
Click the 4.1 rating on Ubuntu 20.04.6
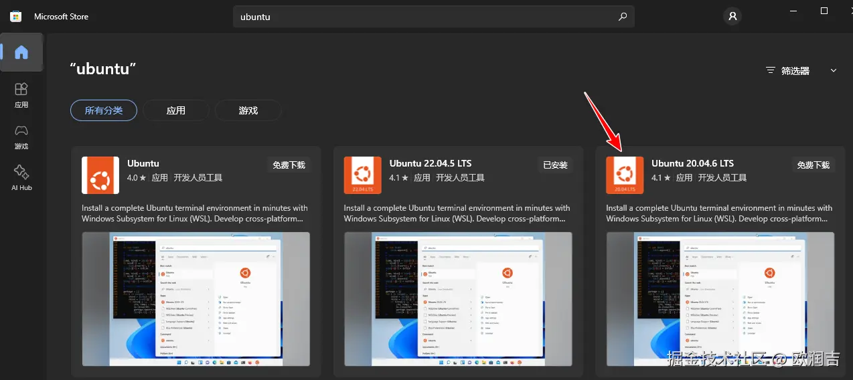pos(661,178)
